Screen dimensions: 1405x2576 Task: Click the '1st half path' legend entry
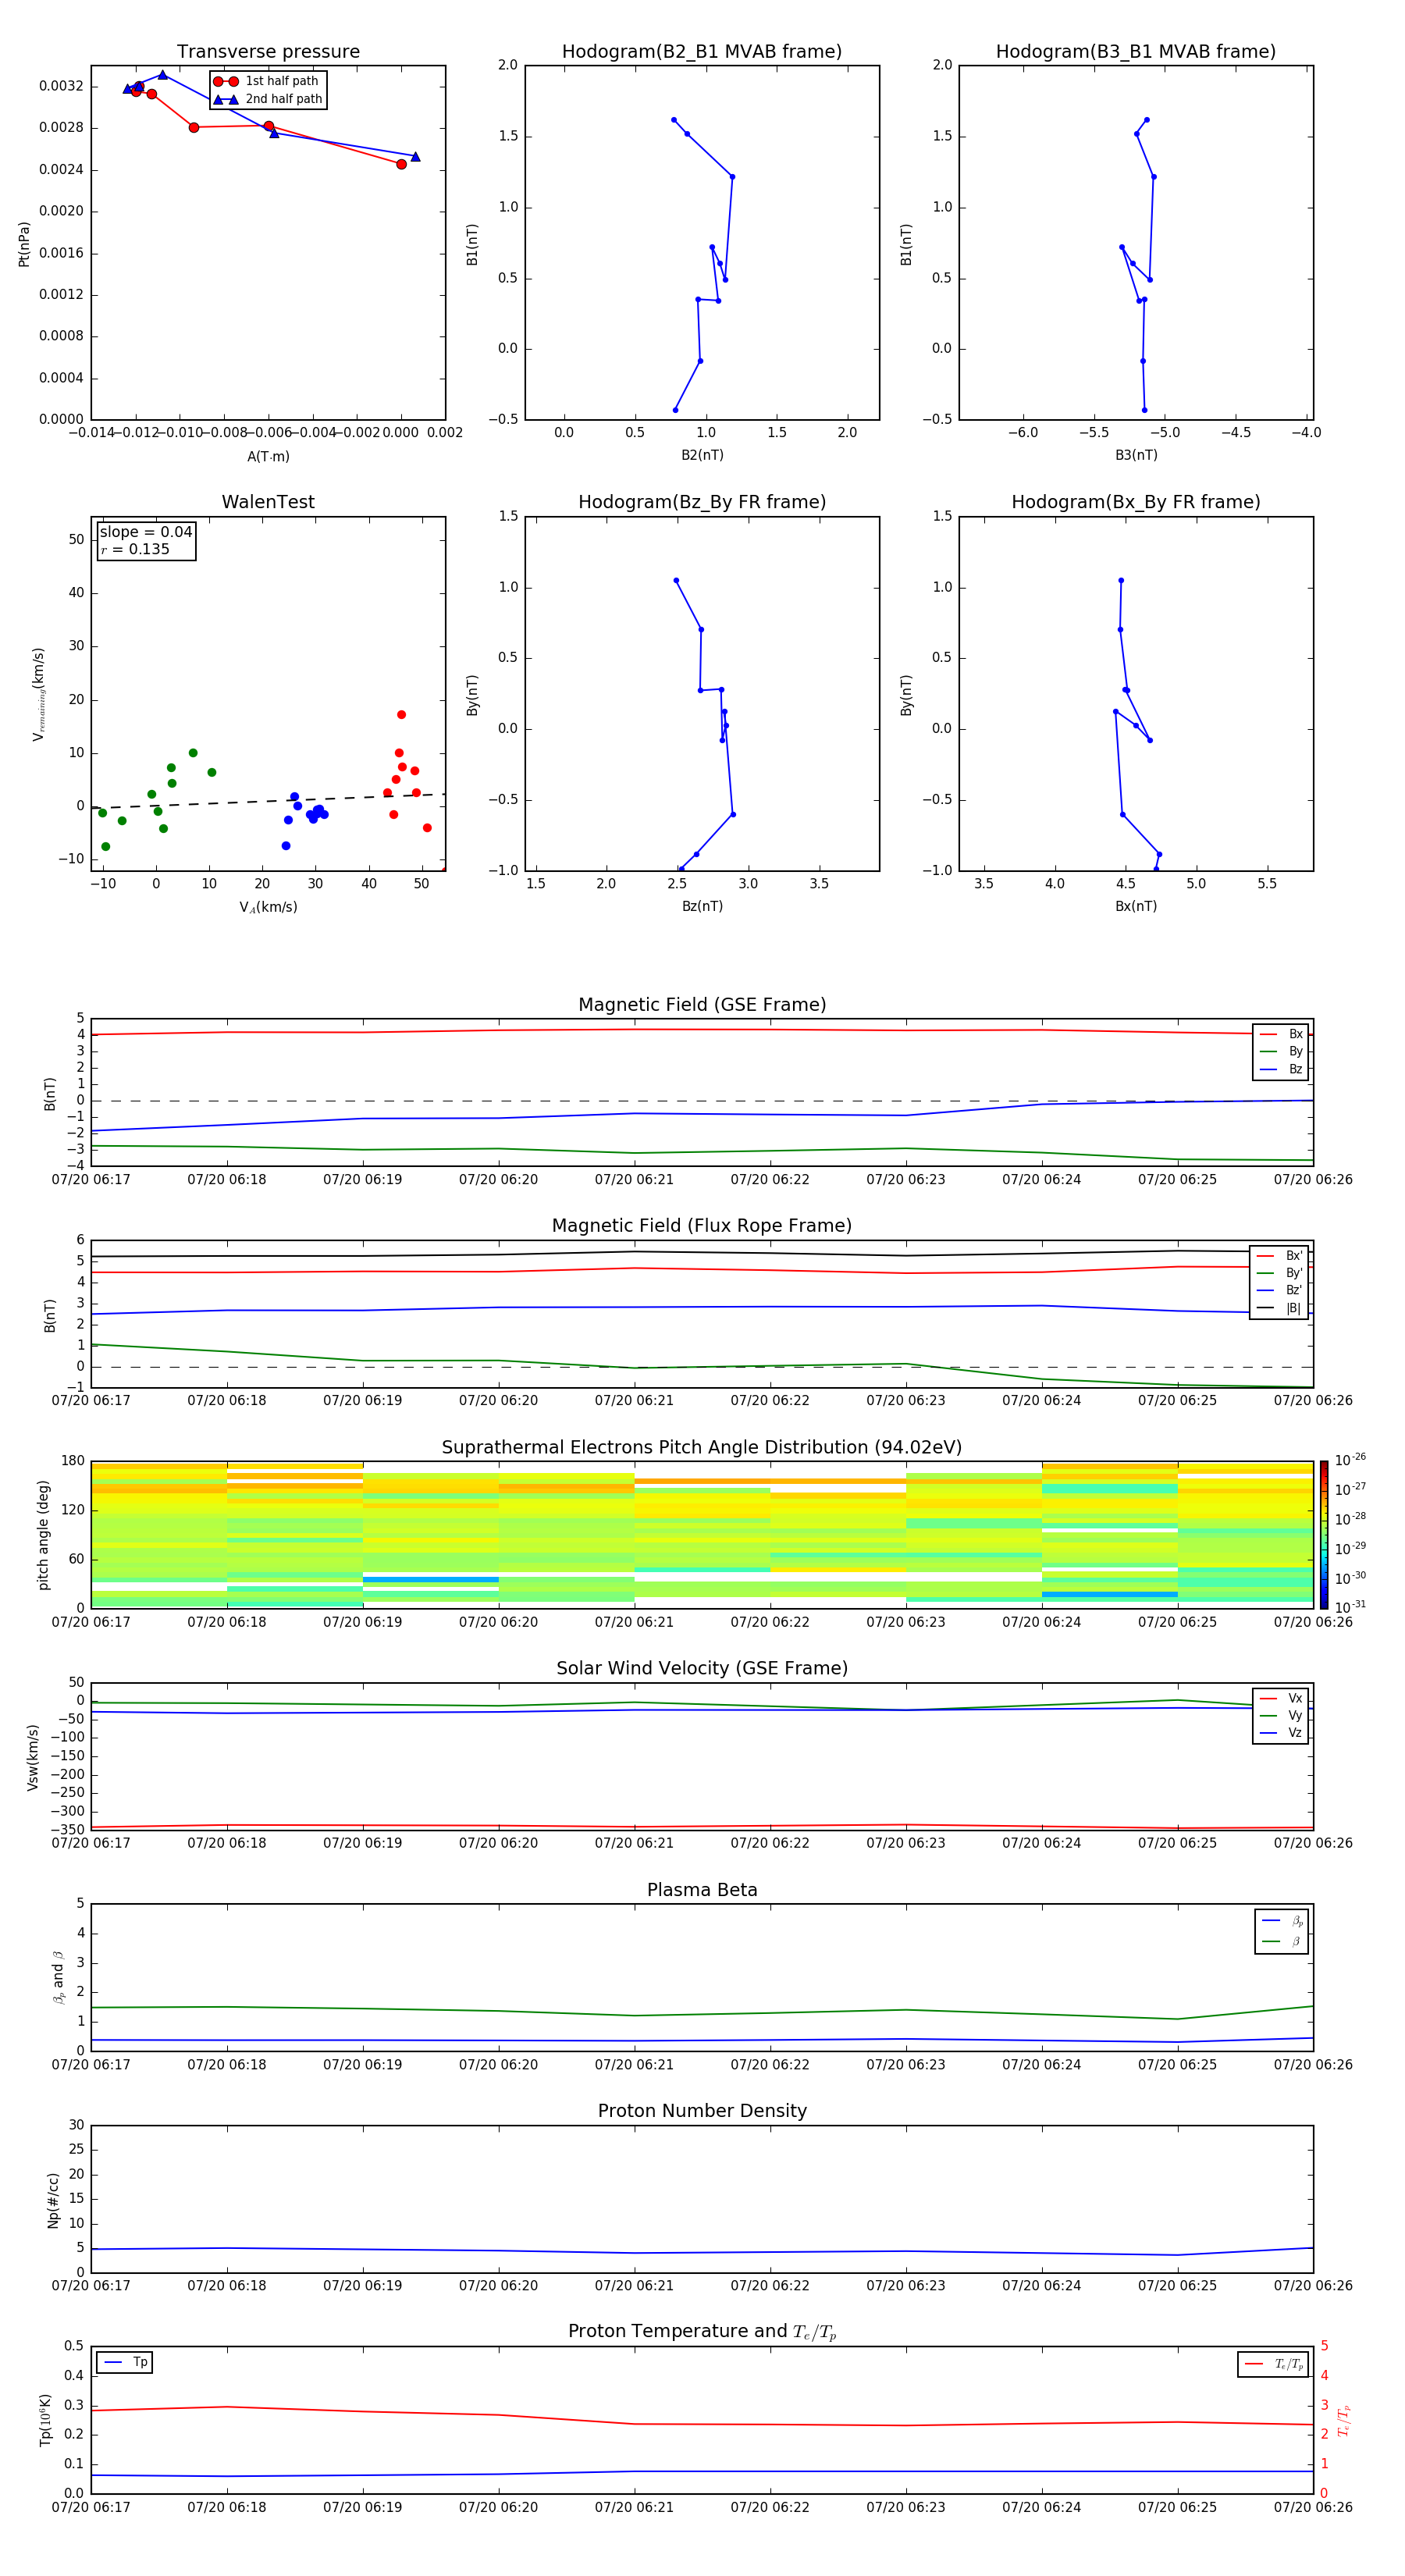pos(266,81)
